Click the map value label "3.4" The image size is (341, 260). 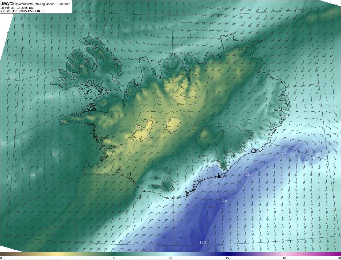(63, 122)
